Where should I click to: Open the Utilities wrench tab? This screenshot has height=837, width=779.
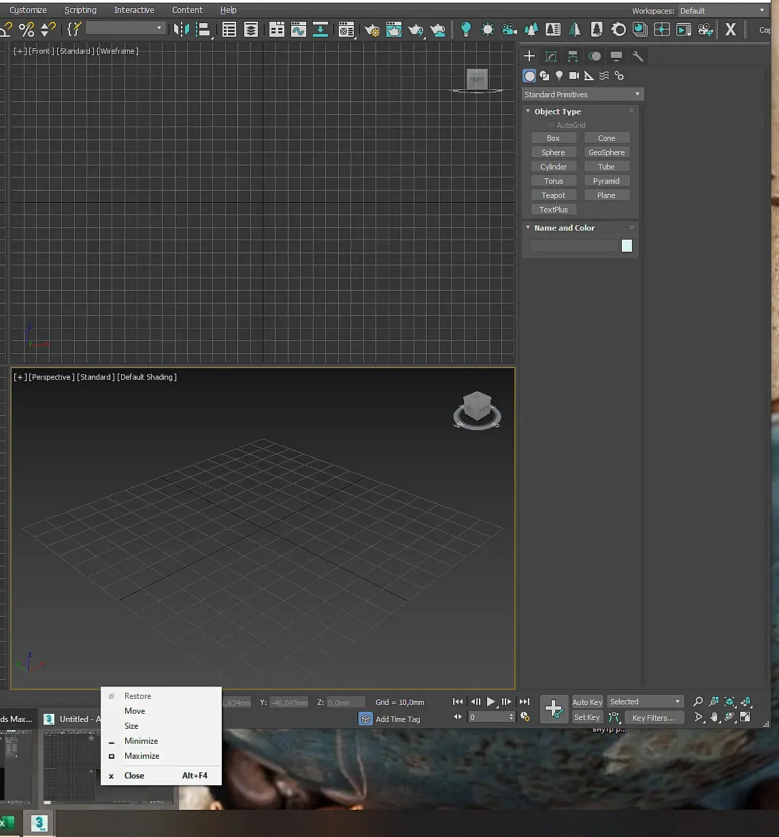click(637, 56)
